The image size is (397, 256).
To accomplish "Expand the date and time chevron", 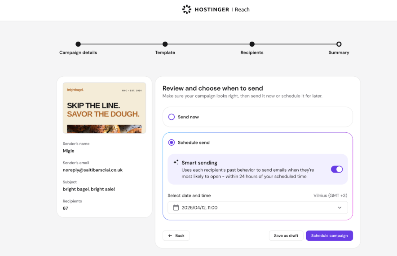I will (x=340, y=208).
